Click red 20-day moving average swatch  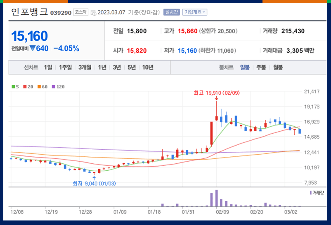pos(25,87)
